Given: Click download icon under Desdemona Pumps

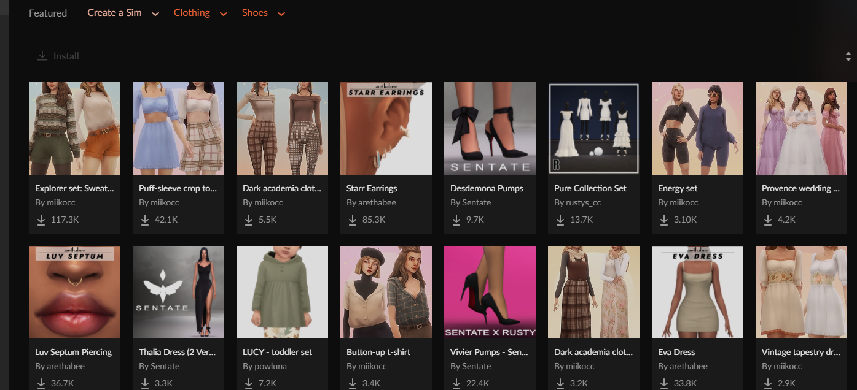Looking at the screenshot, I should tap(456, 220).
